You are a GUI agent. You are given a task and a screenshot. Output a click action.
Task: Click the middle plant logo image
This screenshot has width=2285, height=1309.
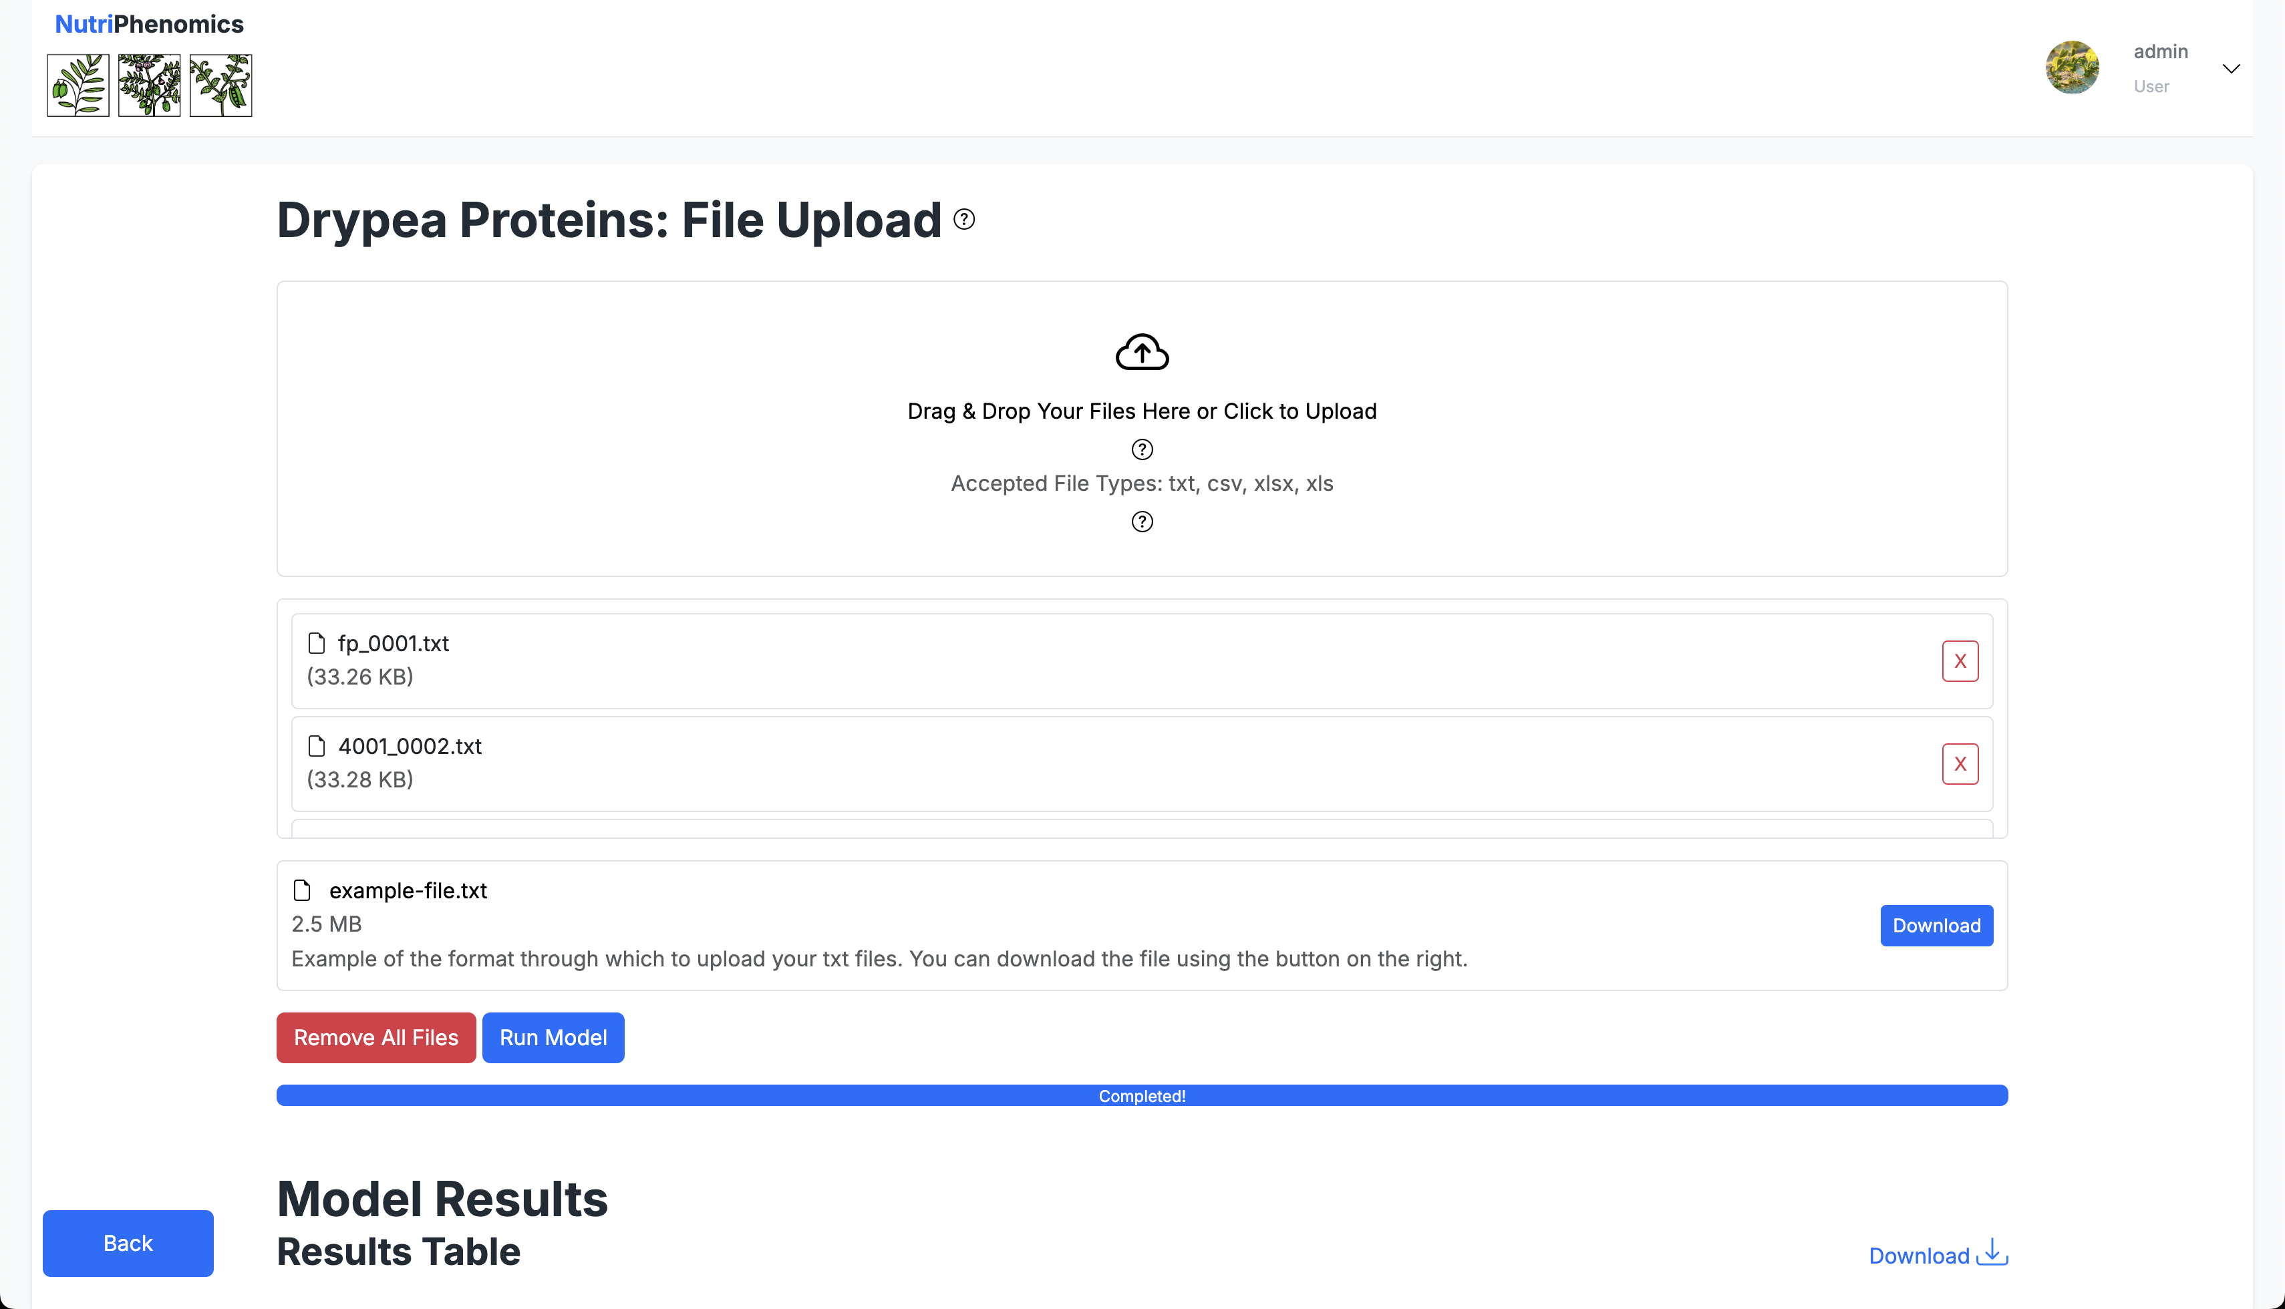(149, 85)
